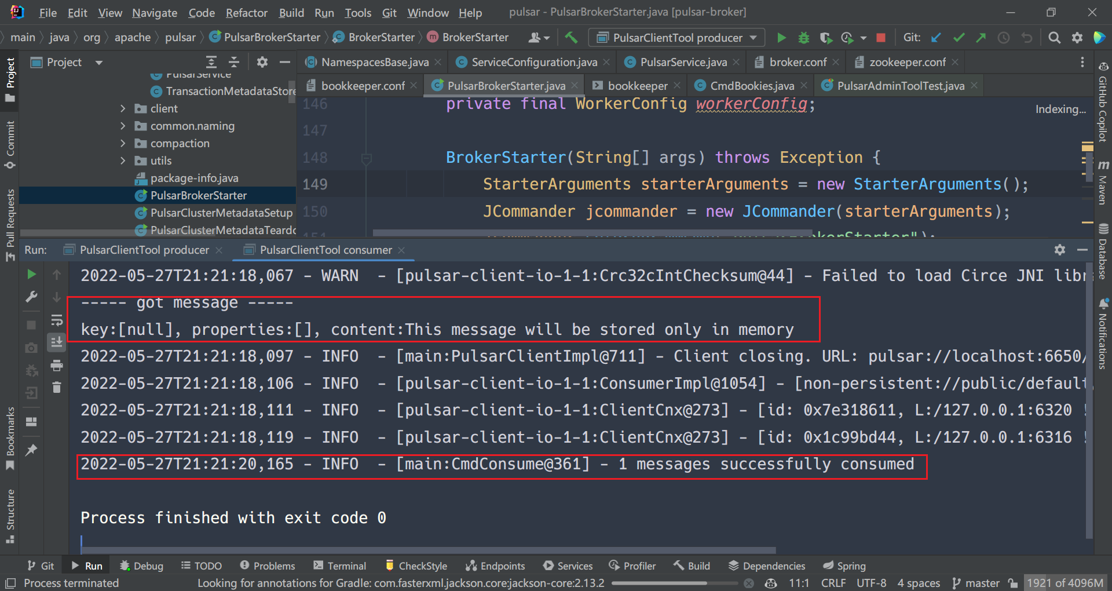Screen dimensions: 1112x591
Task: Open editor tabs more-options menu
Action: 1082,62
